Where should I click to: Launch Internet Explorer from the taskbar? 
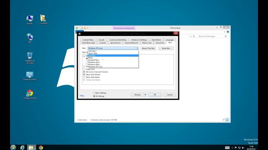click(x=22, y=147)
